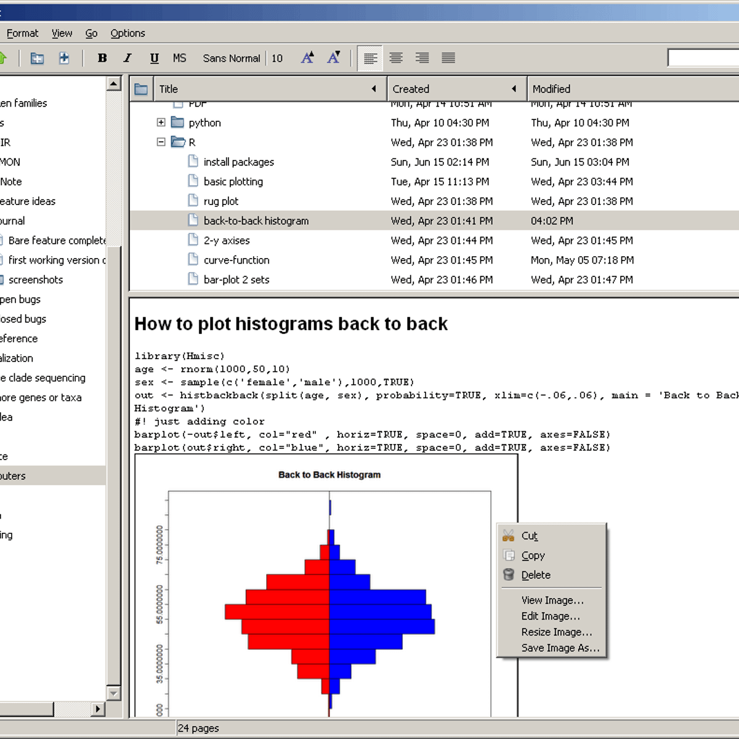This screenshot has width=739, height=739.
Task: Choose View Image... from context menu
Action: click(552, 600)
